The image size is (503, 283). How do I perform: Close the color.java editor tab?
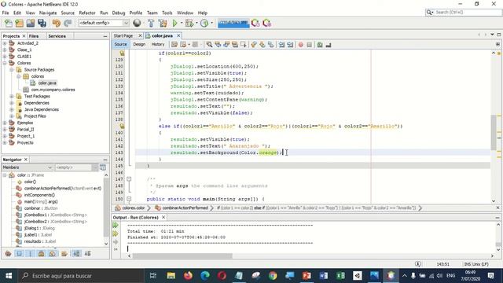[x=178, y=35]
